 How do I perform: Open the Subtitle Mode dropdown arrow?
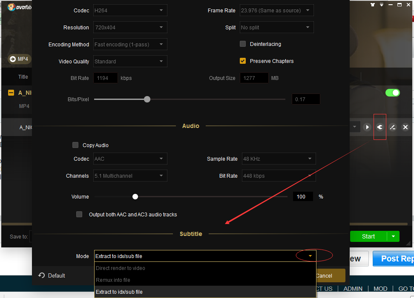tap(310, 256)
